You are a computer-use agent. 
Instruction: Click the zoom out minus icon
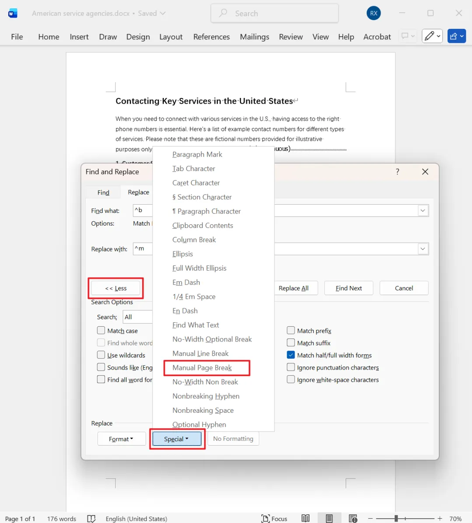[x=370, y=518]
